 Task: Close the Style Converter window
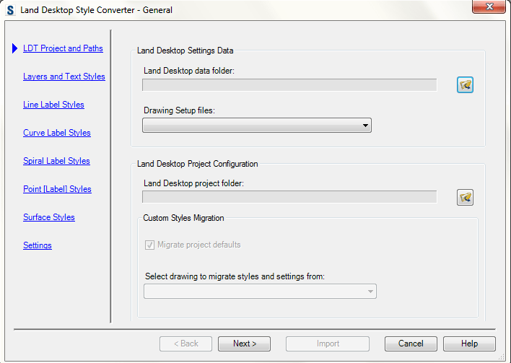pos(489,6)
